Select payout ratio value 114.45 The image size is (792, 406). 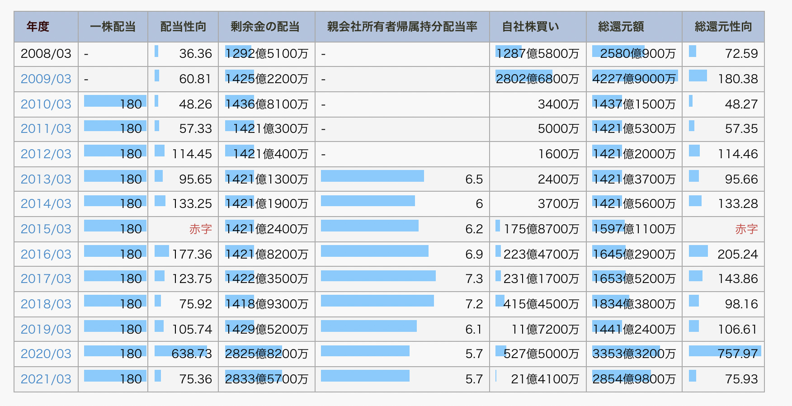[x=192, y=154]
